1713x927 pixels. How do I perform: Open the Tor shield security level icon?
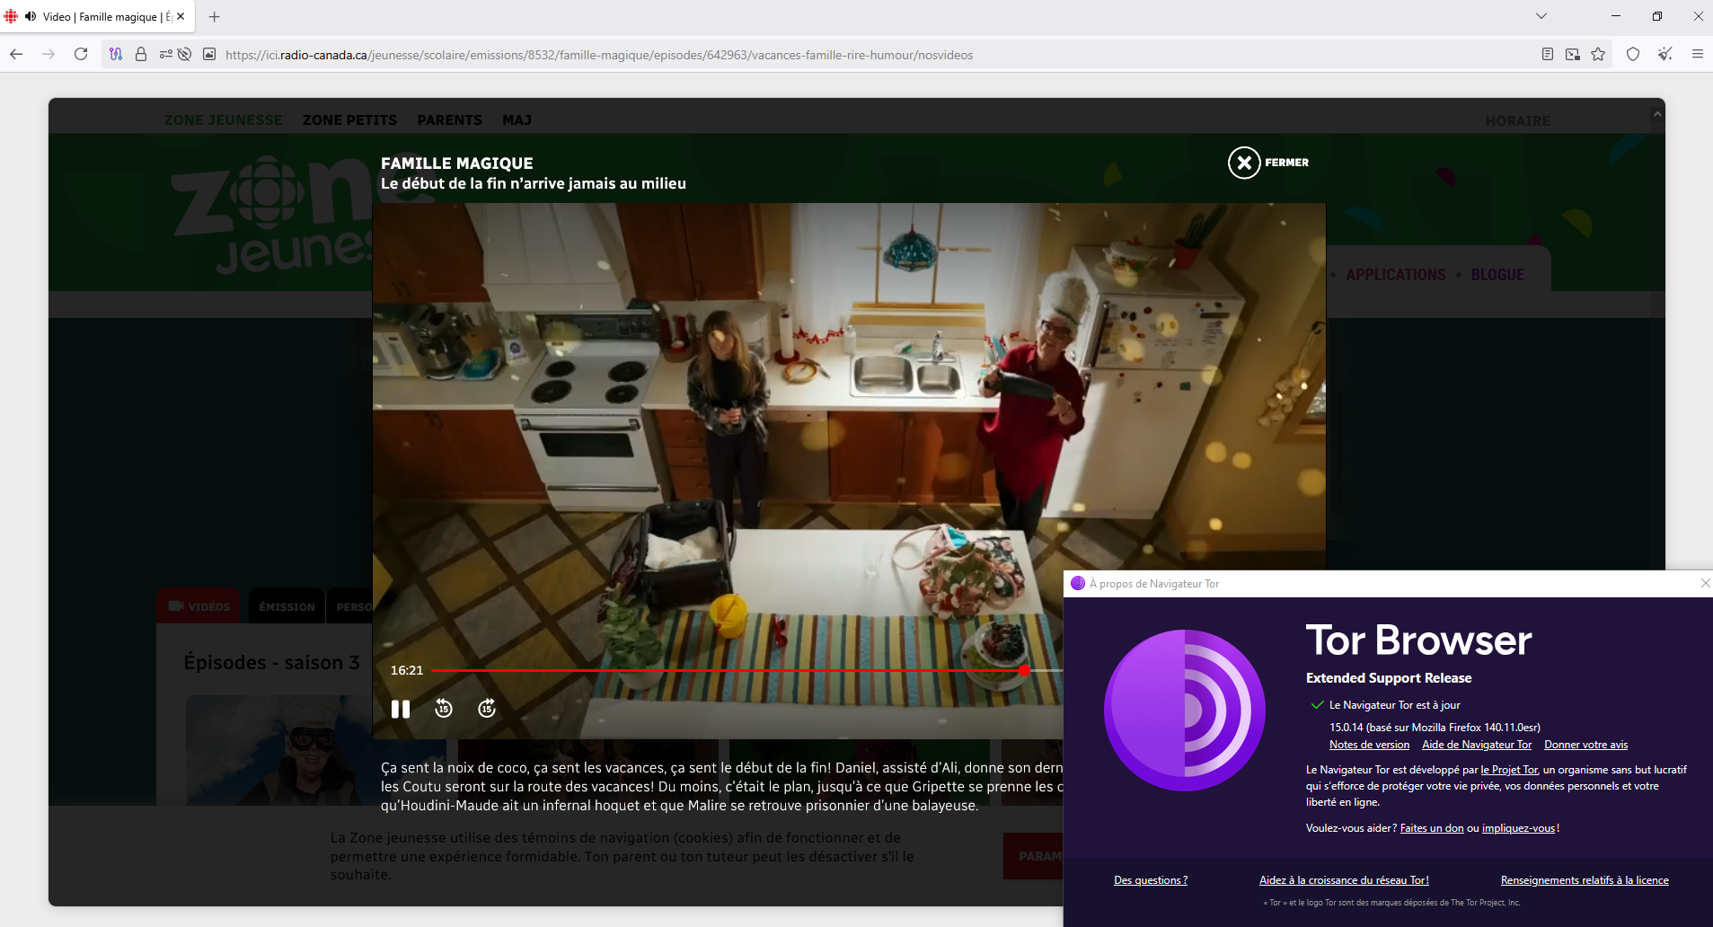[x=1633, y=55]
